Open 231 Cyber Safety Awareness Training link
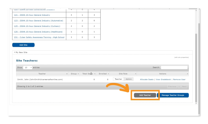The height and width of the screenshot is (124, 208). point(39,37)
